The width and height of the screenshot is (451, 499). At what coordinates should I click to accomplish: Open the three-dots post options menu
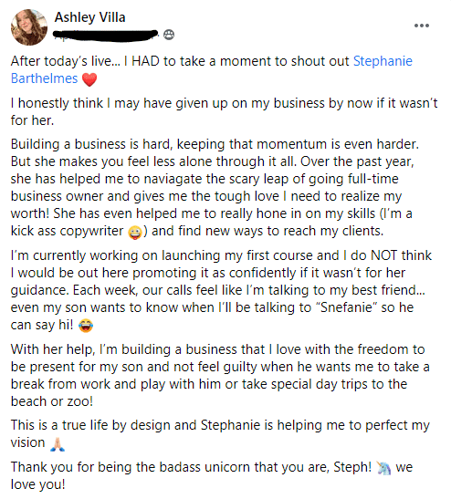pos(422,26)
